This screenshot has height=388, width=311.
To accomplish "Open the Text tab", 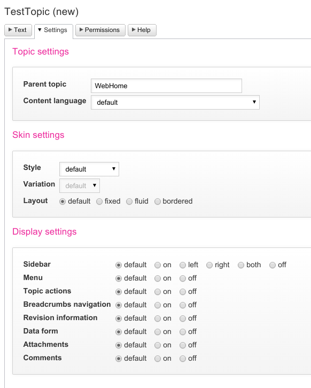I will [18, 30].
